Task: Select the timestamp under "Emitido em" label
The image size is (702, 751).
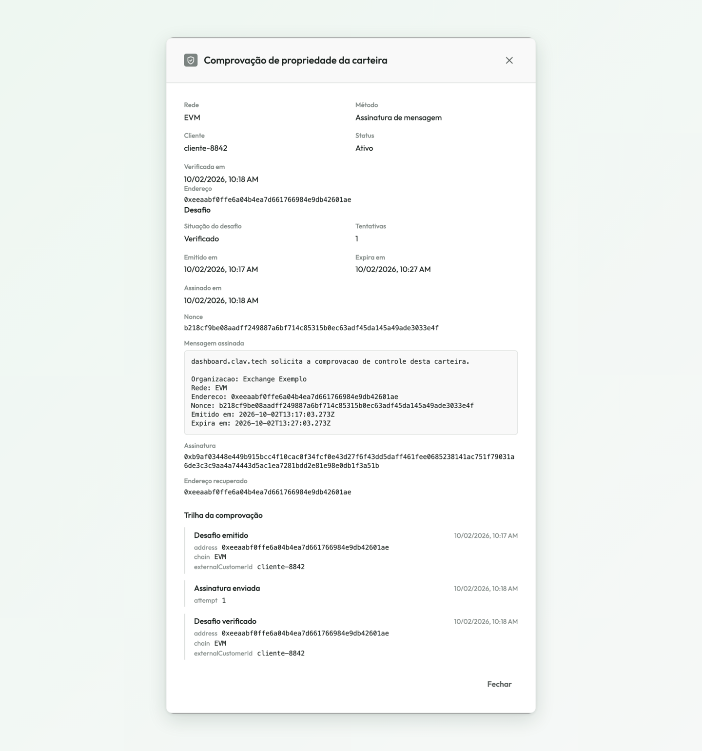Action: tap(221, 269)
